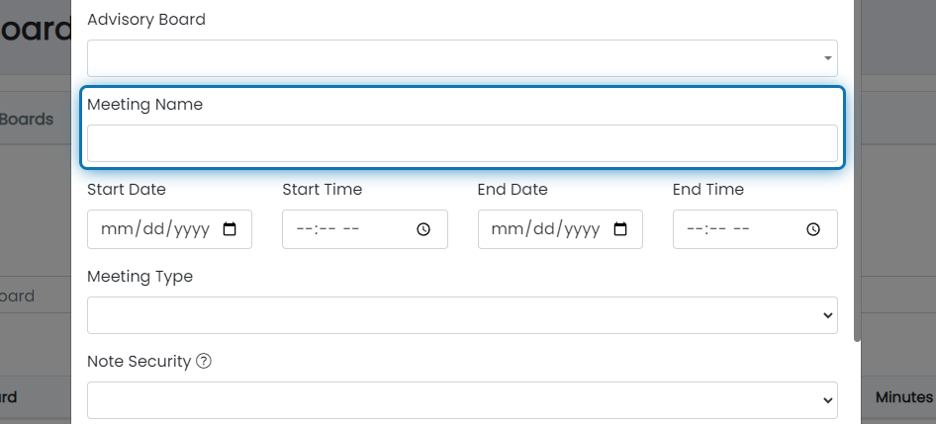
Task: Click the Advisory Board label text
Action: [x=146, y=19]
